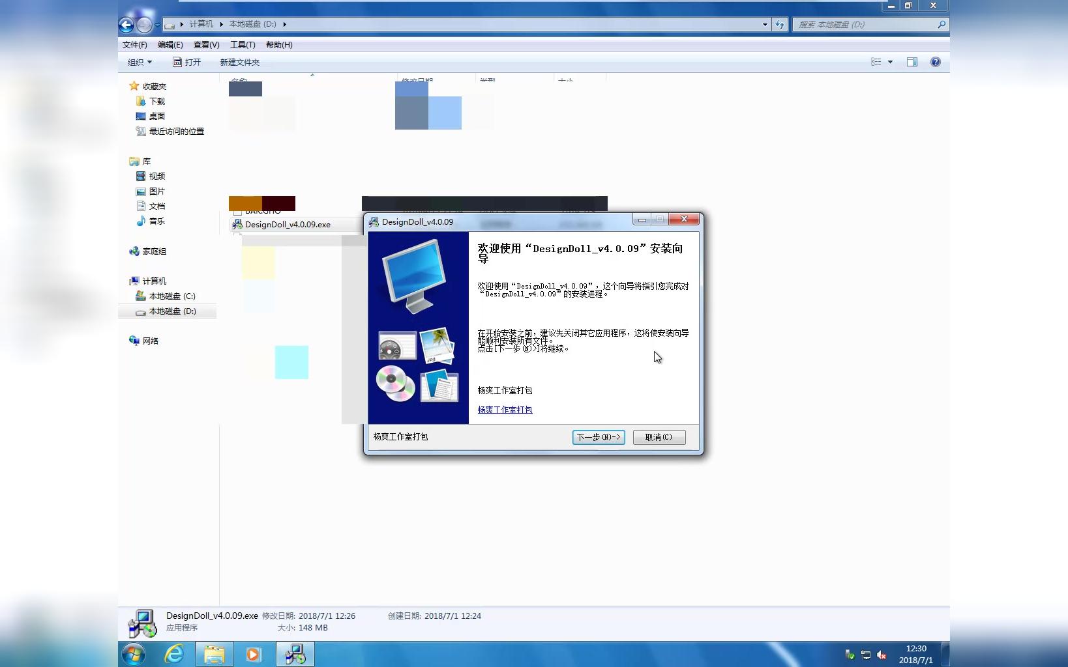The height and width of the screenshot is (667, 1068).
Task: Open the underlined 杨爽工作室打包 link
Action: (505, 410)
